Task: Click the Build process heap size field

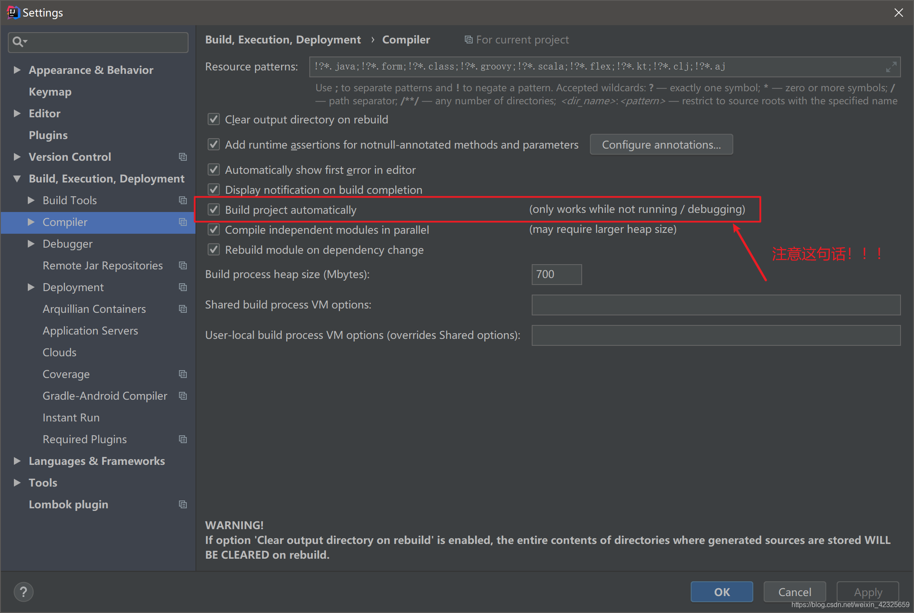Action: 556,275
